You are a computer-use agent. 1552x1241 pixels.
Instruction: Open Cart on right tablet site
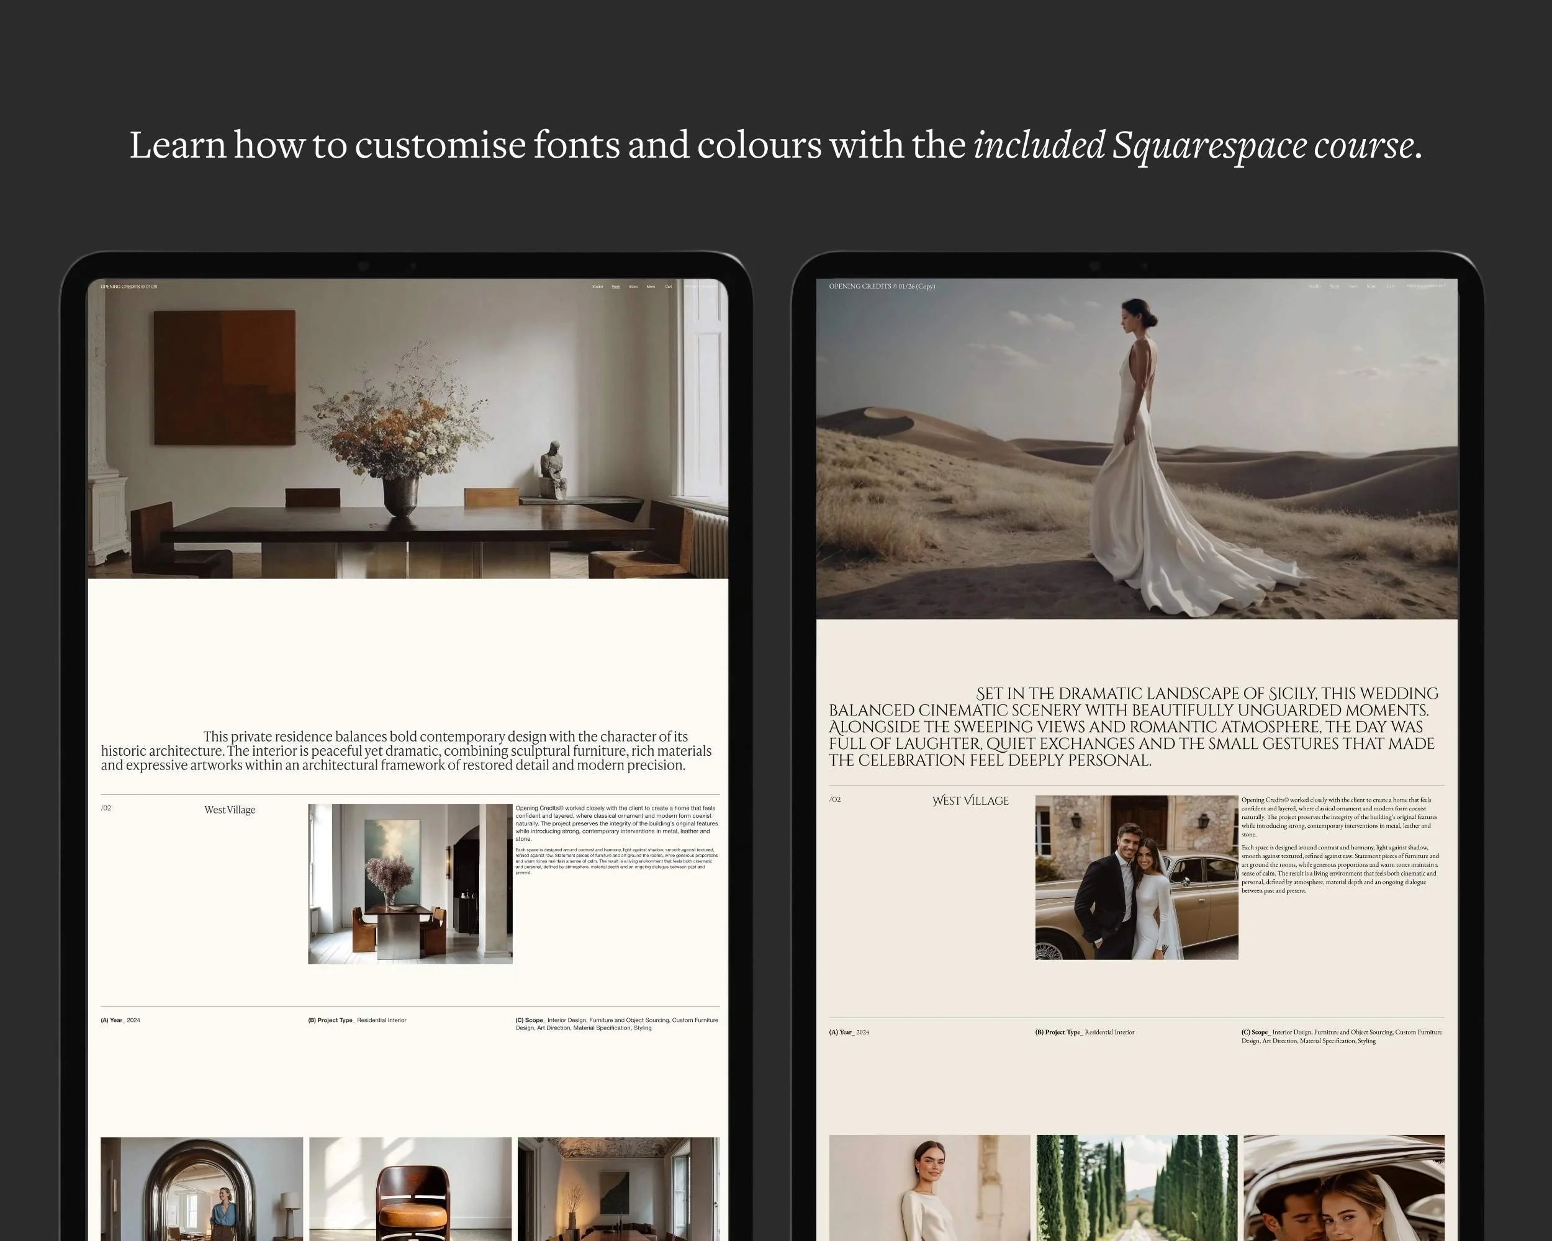1391,286
